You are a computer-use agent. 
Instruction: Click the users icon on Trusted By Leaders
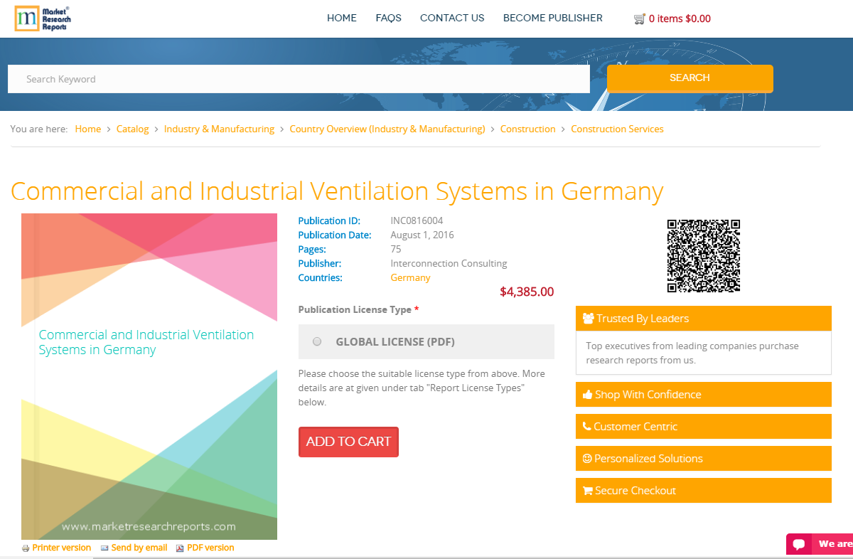click(587, 319)
